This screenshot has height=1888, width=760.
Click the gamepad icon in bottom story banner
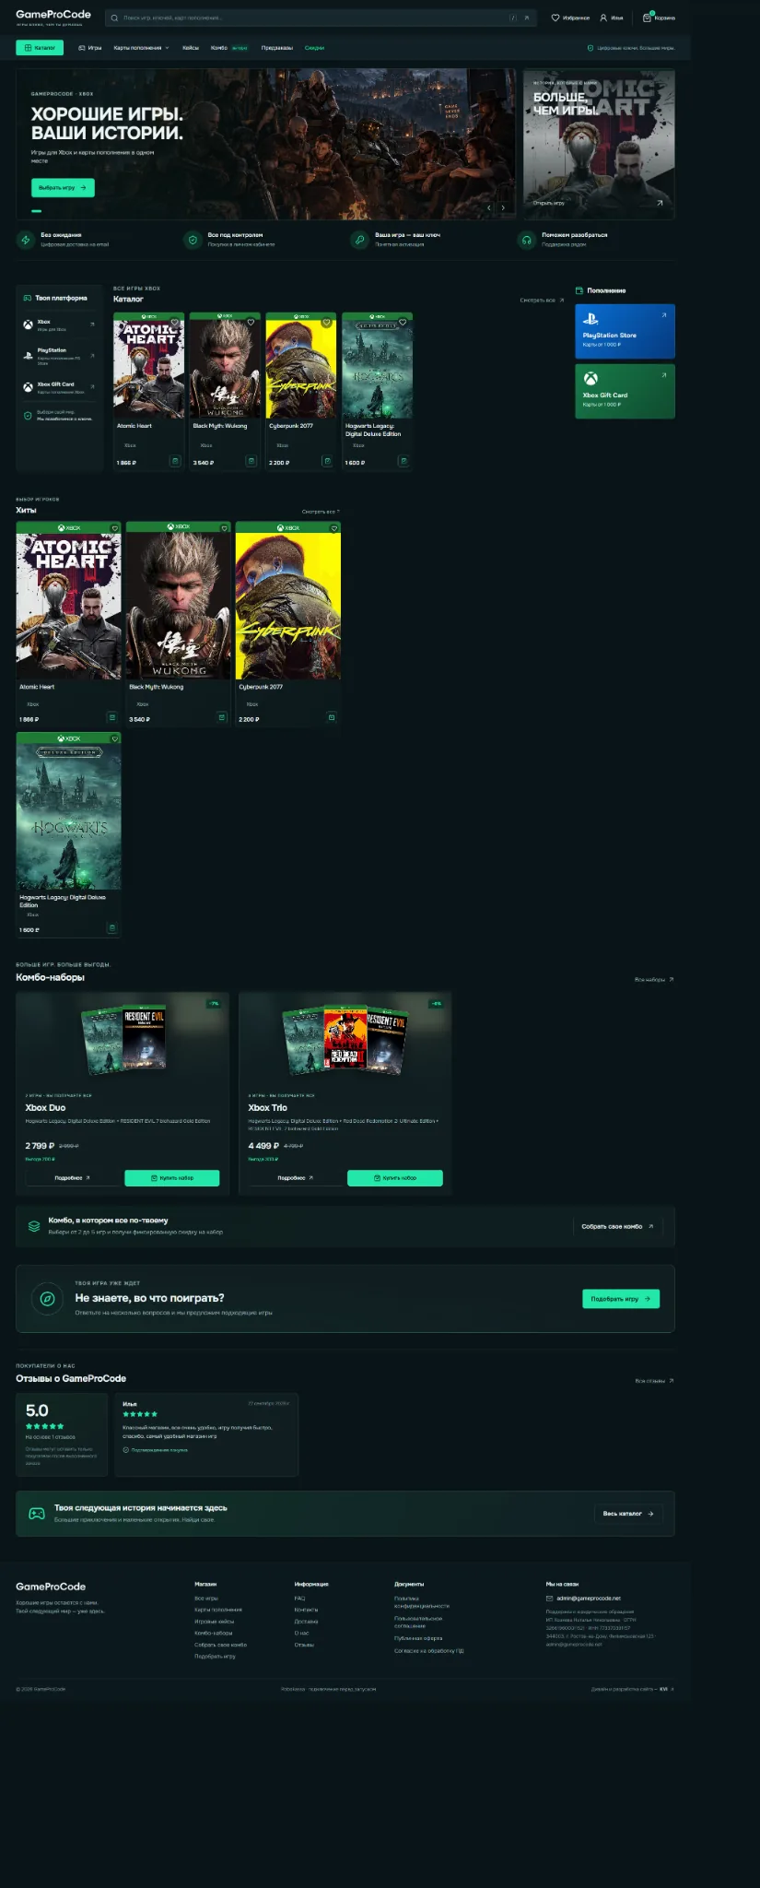[x=37, y=1514]
